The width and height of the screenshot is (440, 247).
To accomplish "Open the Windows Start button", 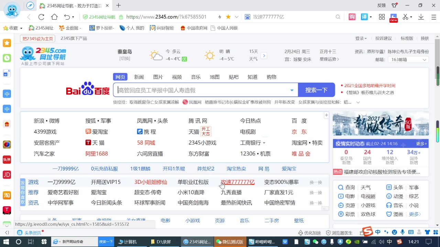I will point(6,242).
